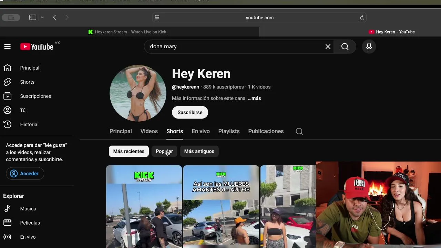This screenshot has width=441, height=248.
Task: Click the En vivo broadcast icon in sidebar
Action: [x=7, y=237]
